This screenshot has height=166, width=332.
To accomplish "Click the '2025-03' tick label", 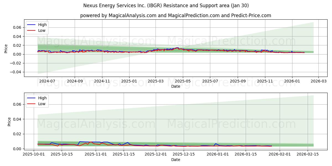I will pos(155,81).
